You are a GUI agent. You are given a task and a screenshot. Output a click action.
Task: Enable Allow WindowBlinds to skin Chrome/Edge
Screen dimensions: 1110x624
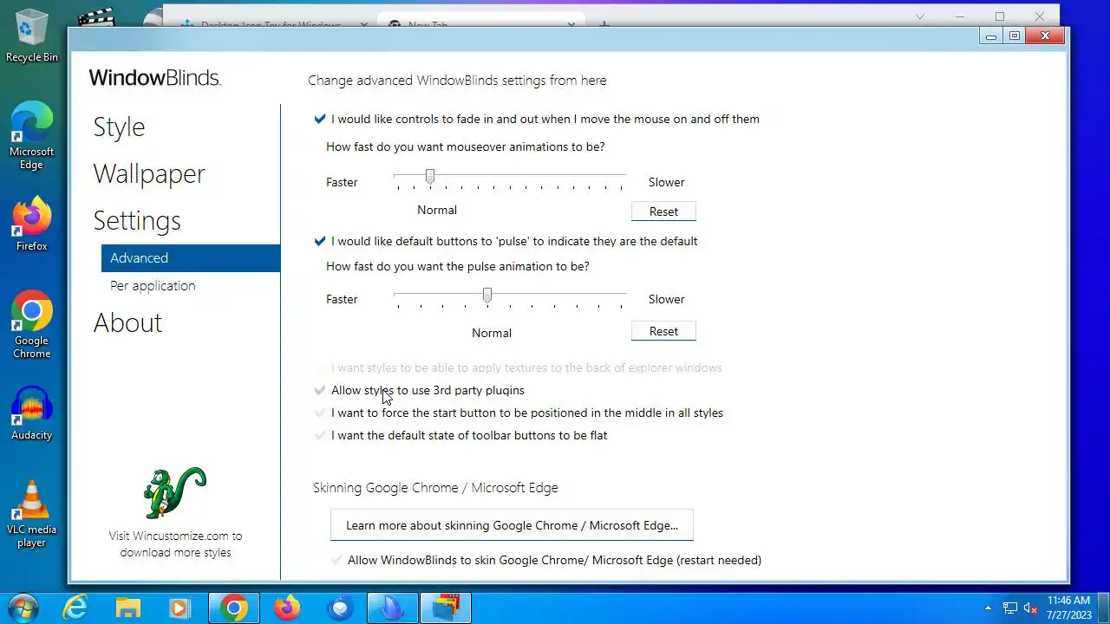tap(336, 560)
